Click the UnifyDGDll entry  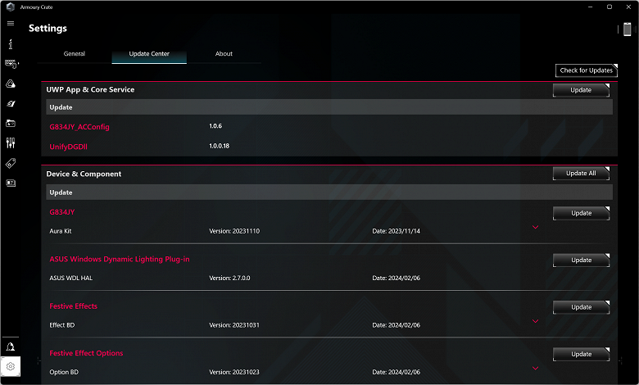point(69,147)
